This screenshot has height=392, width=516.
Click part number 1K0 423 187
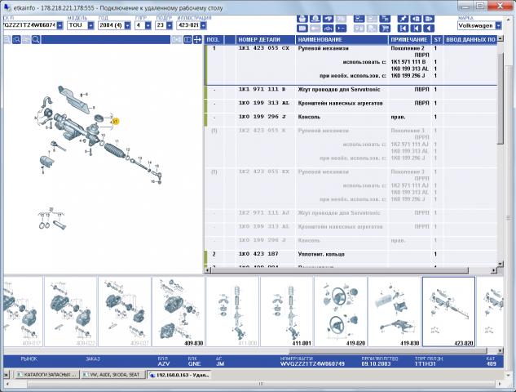[258, 254]
